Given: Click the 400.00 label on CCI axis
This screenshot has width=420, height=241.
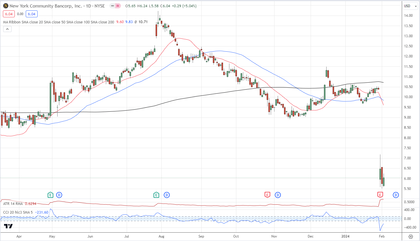Looking at the screenshot, I should pyautogui.click(x=409, y=210).
